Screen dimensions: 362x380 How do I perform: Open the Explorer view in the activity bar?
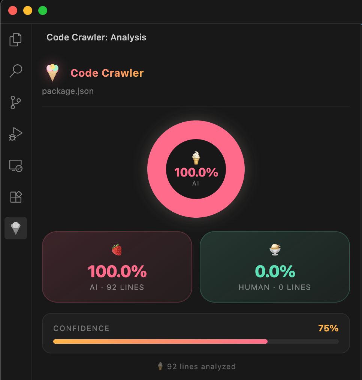[15, 40]
